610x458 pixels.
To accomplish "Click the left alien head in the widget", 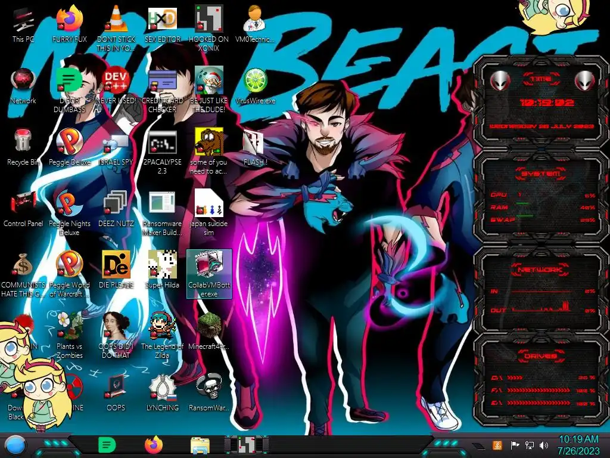I will point(500,81).
